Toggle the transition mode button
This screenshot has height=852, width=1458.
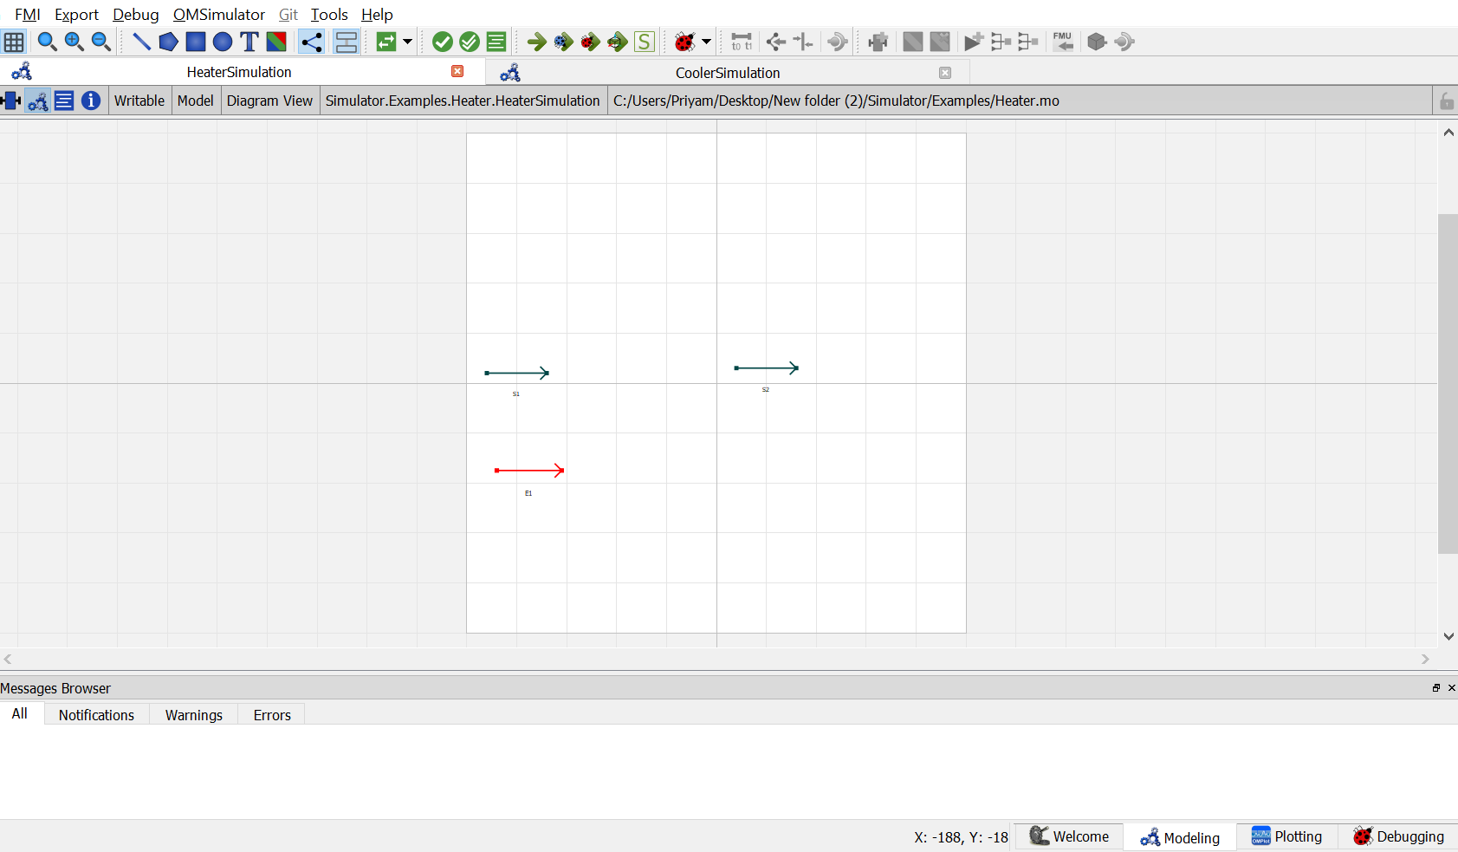(x=347, y=42)
